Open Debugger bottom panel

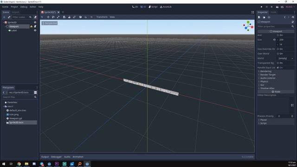(x=56, y=157)
